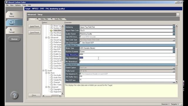Toggle Use GRID Encoder checkbox
The image size is (188, 106).
pyautogui.click(x=80, y=37)
